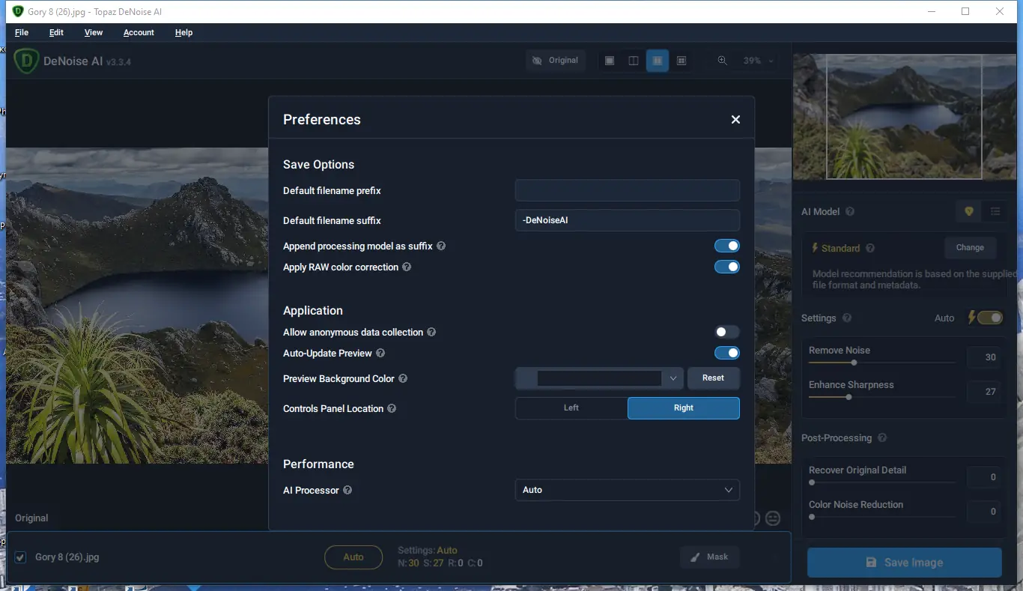Click help icon next to Auto-Update Preview
This screenshot has height=591, width=1023.
pos(380,353)
